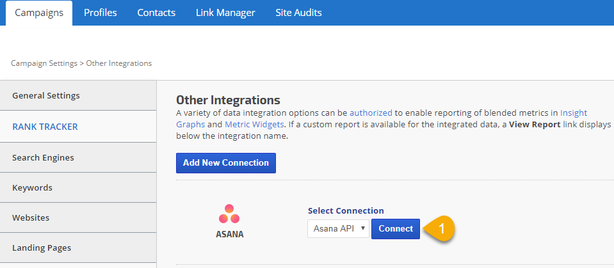Open the Asana API connection dropdown
The width and height of the screenshot is (614, 268).
point(338,228)
